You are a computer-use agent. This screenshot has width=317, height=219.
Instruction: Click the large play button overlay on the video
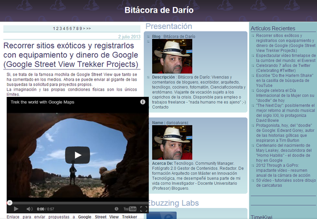point(78,155)
